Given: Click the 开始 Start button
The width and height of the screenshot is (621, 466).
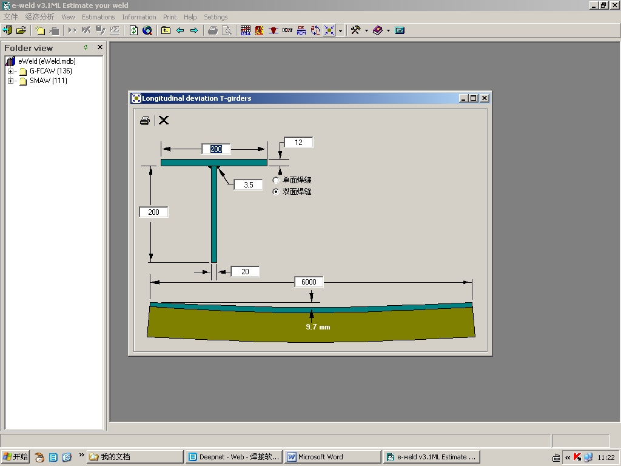Looking at the screenshot, I should 15,457.
